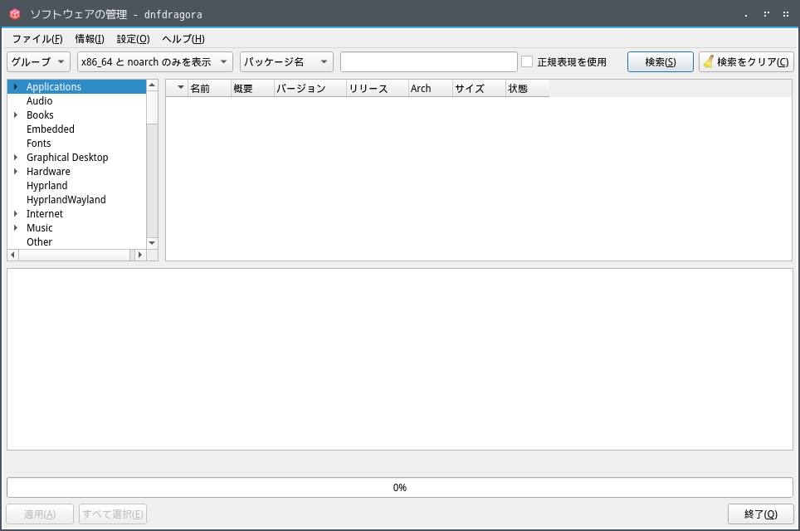Image resolution: width=800 pixels, height=531 pixels.
Task: Expand the Internet group
Action: [16, 214]
